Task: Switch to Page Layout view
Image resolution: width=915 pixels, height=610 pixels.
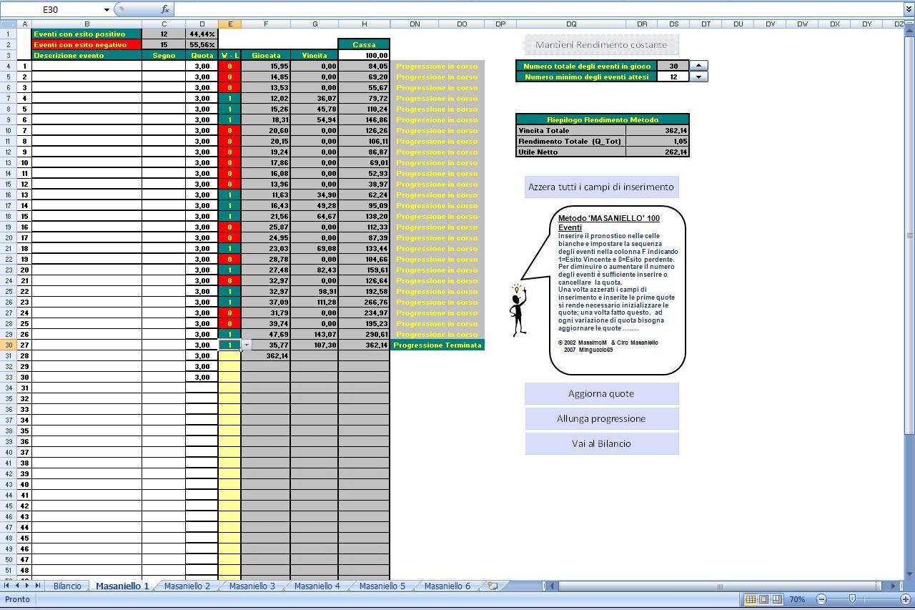Action: click(763, 599)
